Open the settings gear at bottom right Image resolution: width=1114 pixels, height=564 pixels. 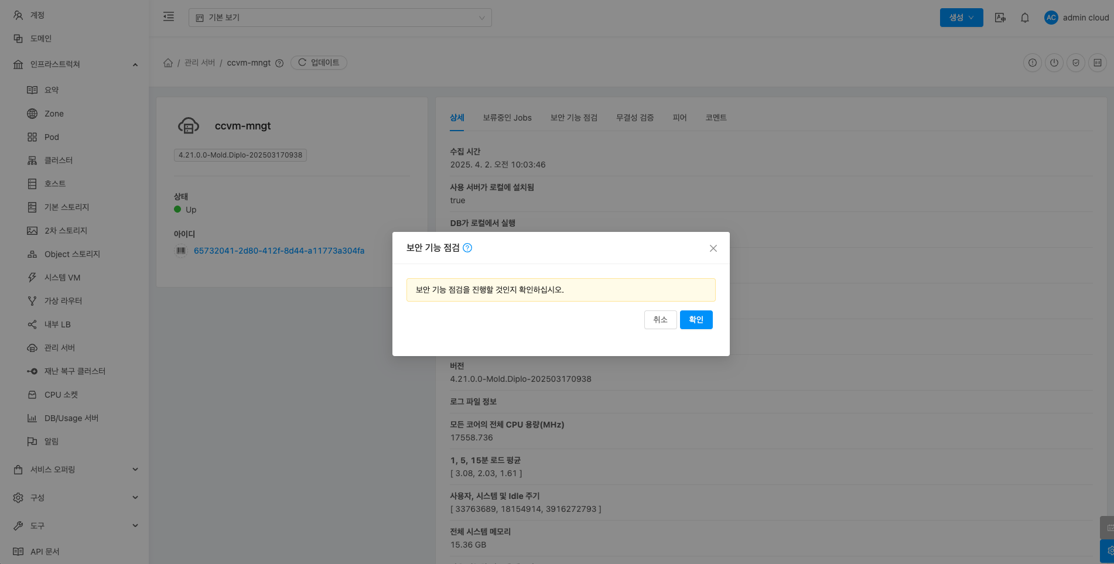click(x=1109, y=551)
